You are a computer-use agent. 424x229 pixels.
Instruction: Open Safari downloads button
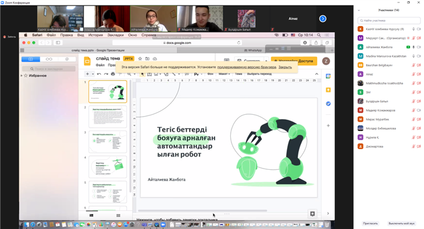[305, 43]
